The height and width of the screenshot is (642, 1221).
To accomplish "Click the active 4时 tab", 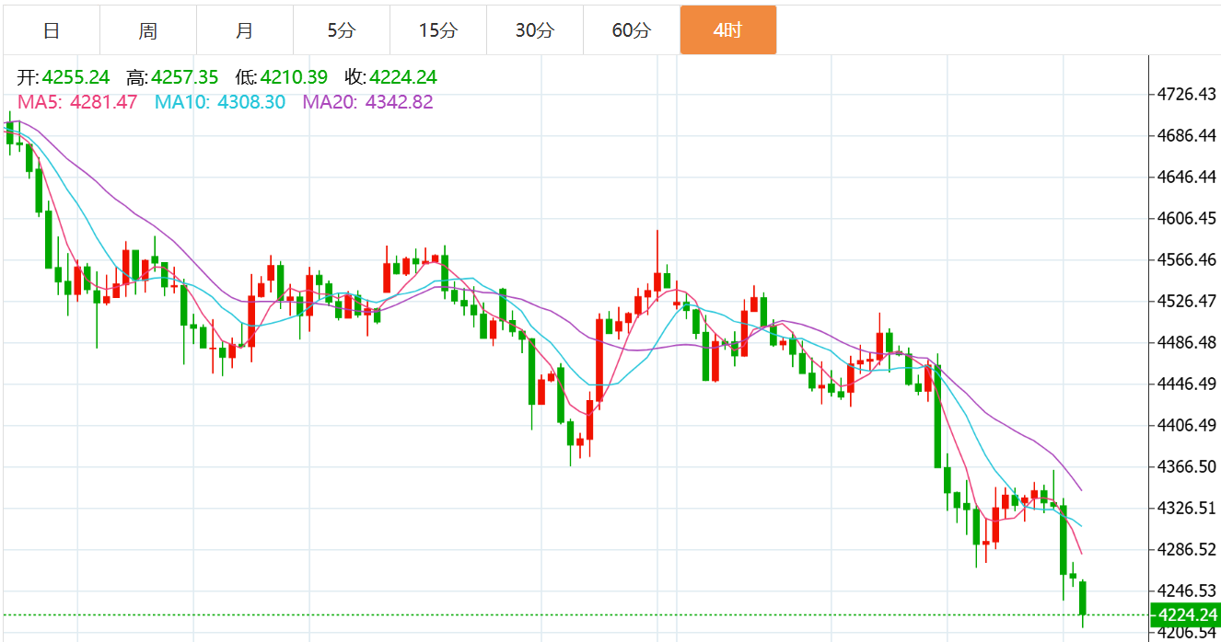I will pyautogui.click(x=728, y=30).
